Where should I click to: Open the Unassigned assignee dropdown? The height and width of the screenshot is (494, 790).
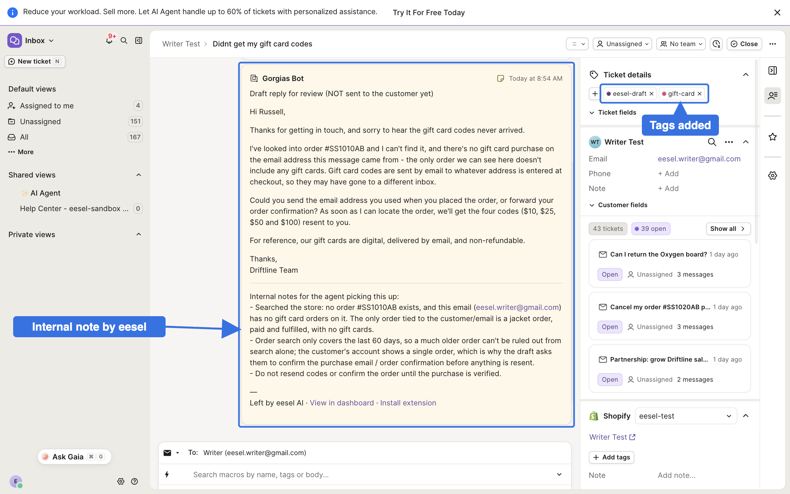pos(622,44)
